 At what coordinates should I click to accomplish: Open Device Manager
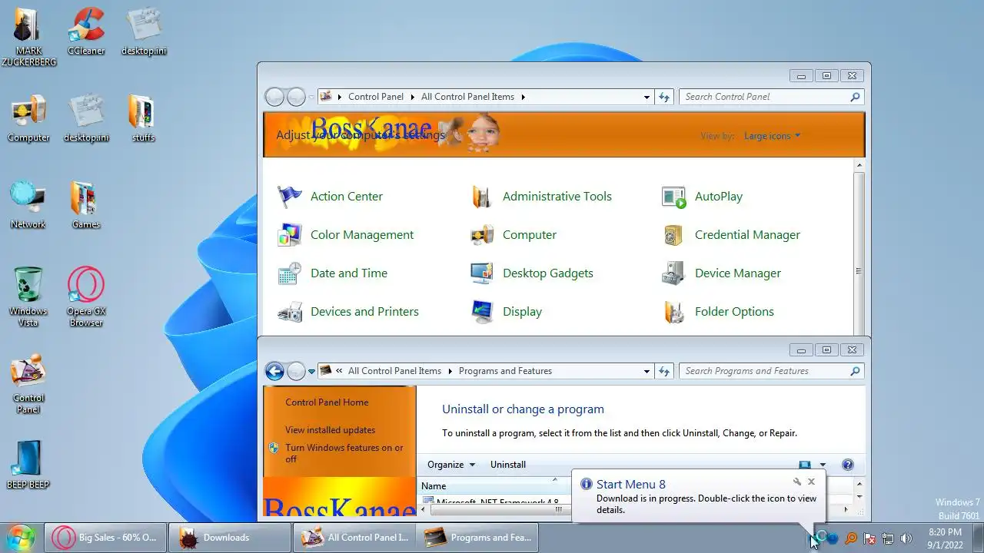721,273
